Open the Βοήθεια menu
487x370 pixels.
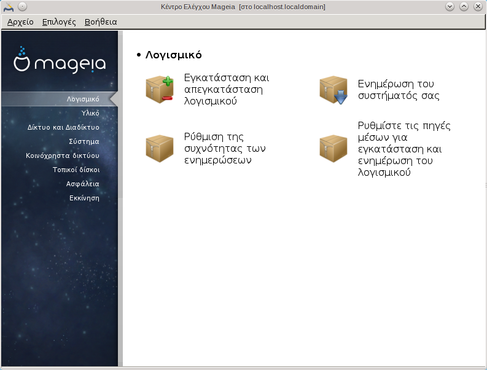pyautogui.click(x=101, y=22)
